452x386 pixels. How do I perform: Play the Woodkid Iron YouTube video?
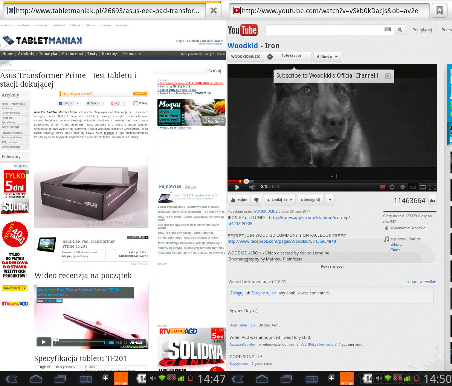(x=237, y=187)
